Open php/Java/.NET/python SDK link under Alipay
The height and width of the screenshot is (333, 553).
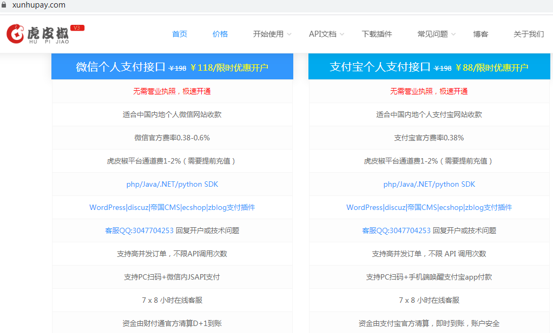pyautogui.click(x=429, y=184)
